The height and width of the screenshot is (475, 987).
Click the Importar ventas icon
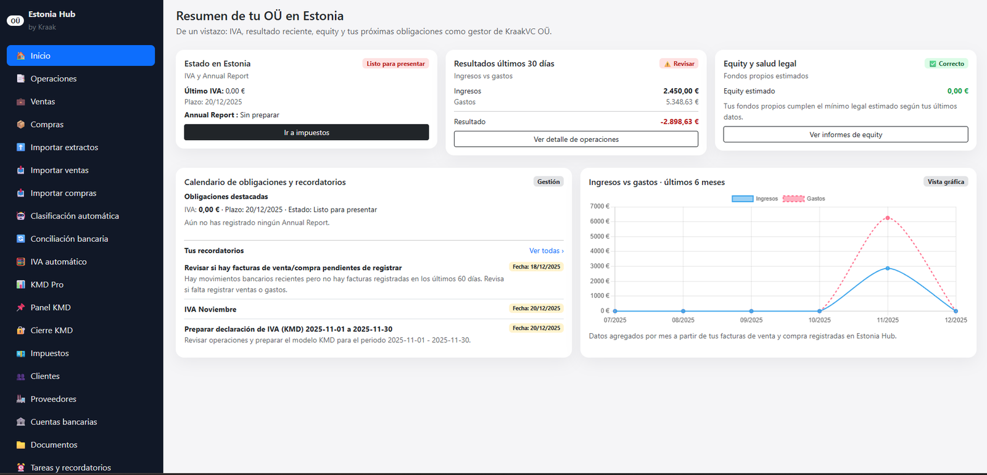pos(21,170)
